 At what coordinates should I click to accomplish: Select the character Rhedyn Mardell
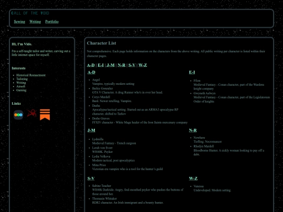point(204,146)
